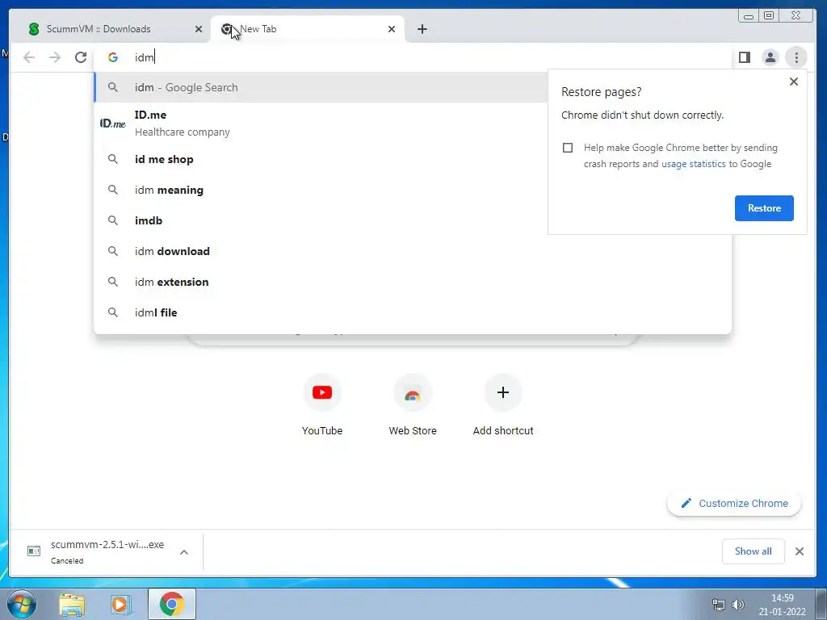The image size is (827, 620).
Task: Select the 'idm extension' suggestion
Action: point(413,282)
